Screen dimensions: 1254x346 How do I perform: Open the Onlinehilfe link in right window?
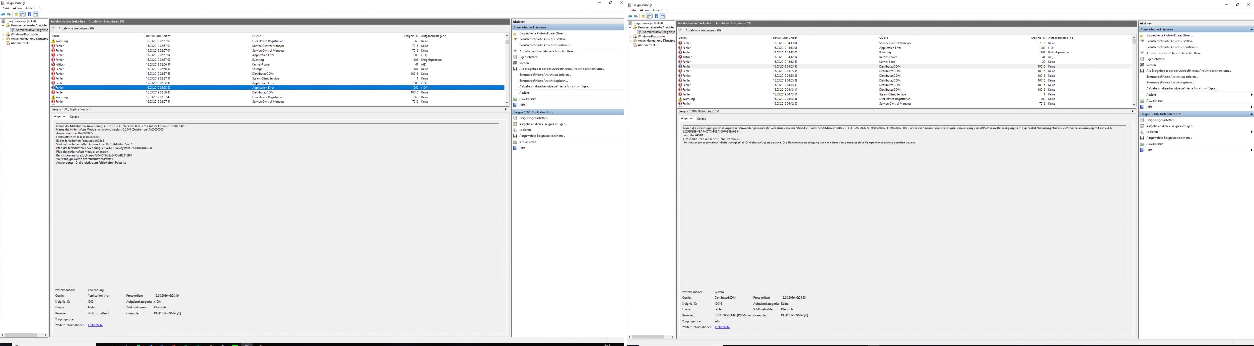722,327
